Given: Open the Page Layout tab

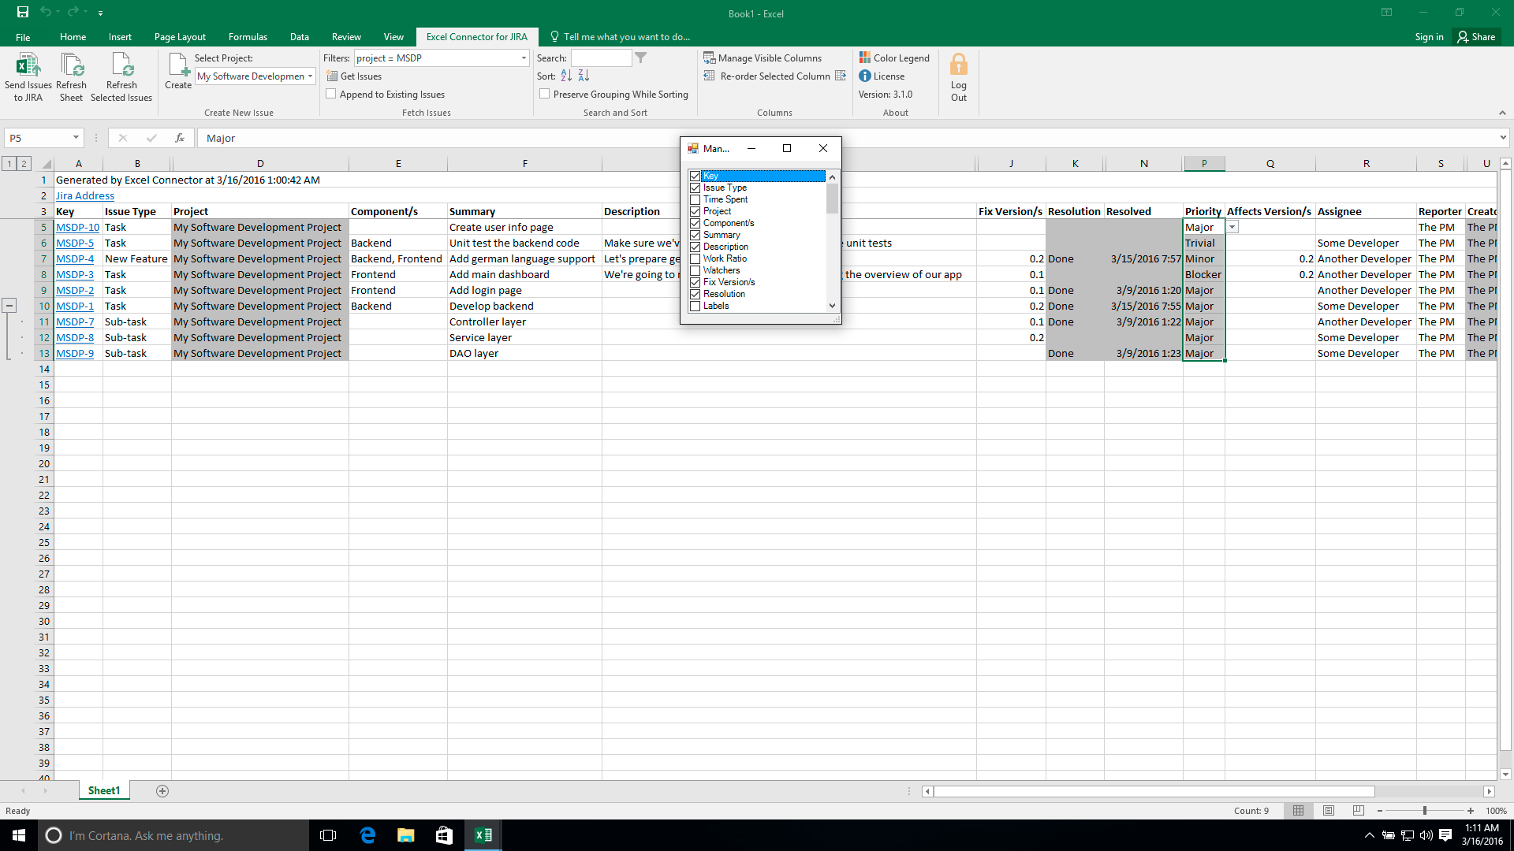Looking at the screenshot, I should pos(180,36).
